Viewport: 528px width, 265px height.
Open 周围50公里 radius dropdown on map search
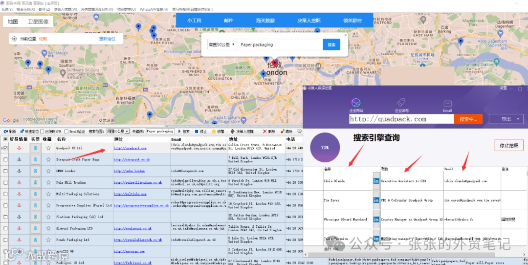221,44
